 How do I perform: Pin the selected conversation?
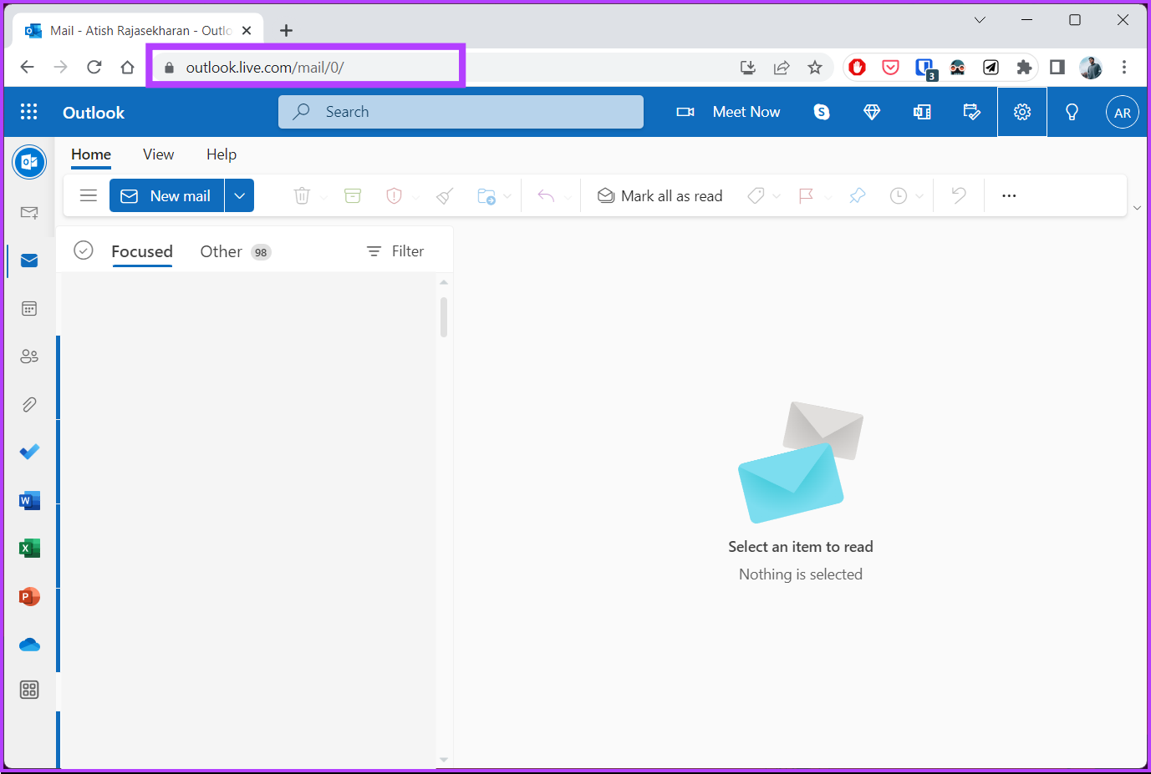(x=857, y=195)
